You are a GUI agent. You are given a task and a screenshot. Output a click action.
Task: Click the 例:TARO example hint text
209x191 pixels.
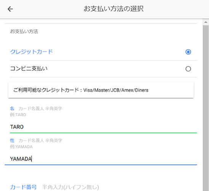pos(18,115)
